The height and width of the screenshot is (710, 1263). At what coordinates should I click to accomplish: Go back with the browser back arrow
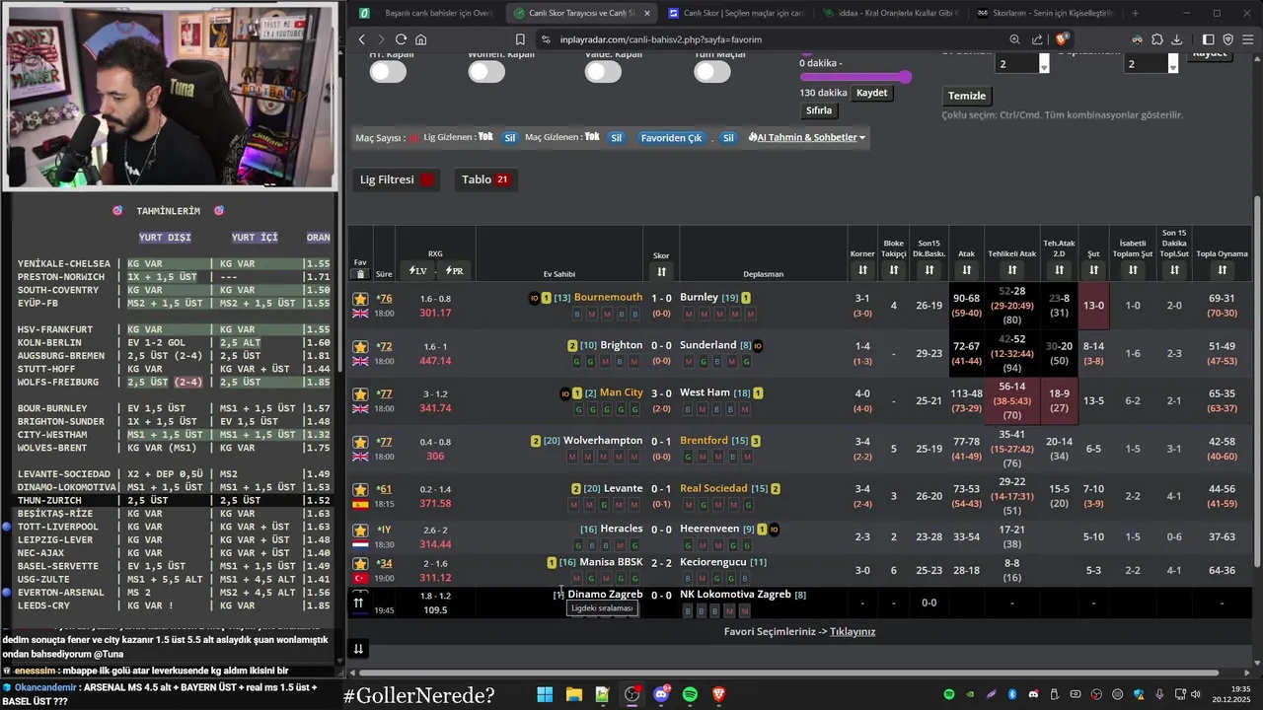tap(362, 39)
